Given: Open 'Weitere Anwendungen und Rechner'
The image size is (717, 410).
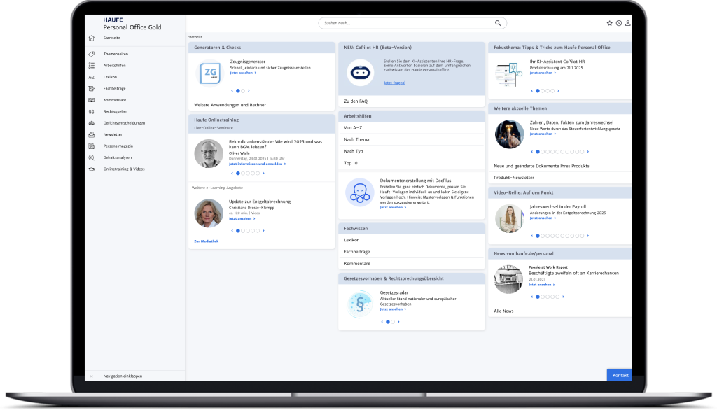Looking at the screenshot, I should (x=230, y=105).
